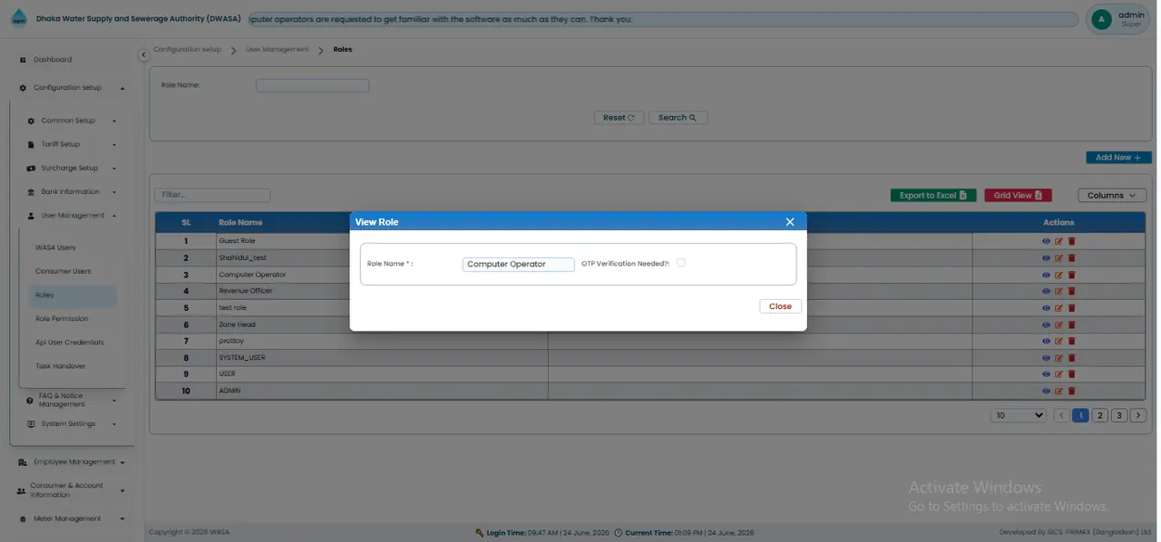Click the Add New button
The image size is (1161, 542).
coord(1118,158)
